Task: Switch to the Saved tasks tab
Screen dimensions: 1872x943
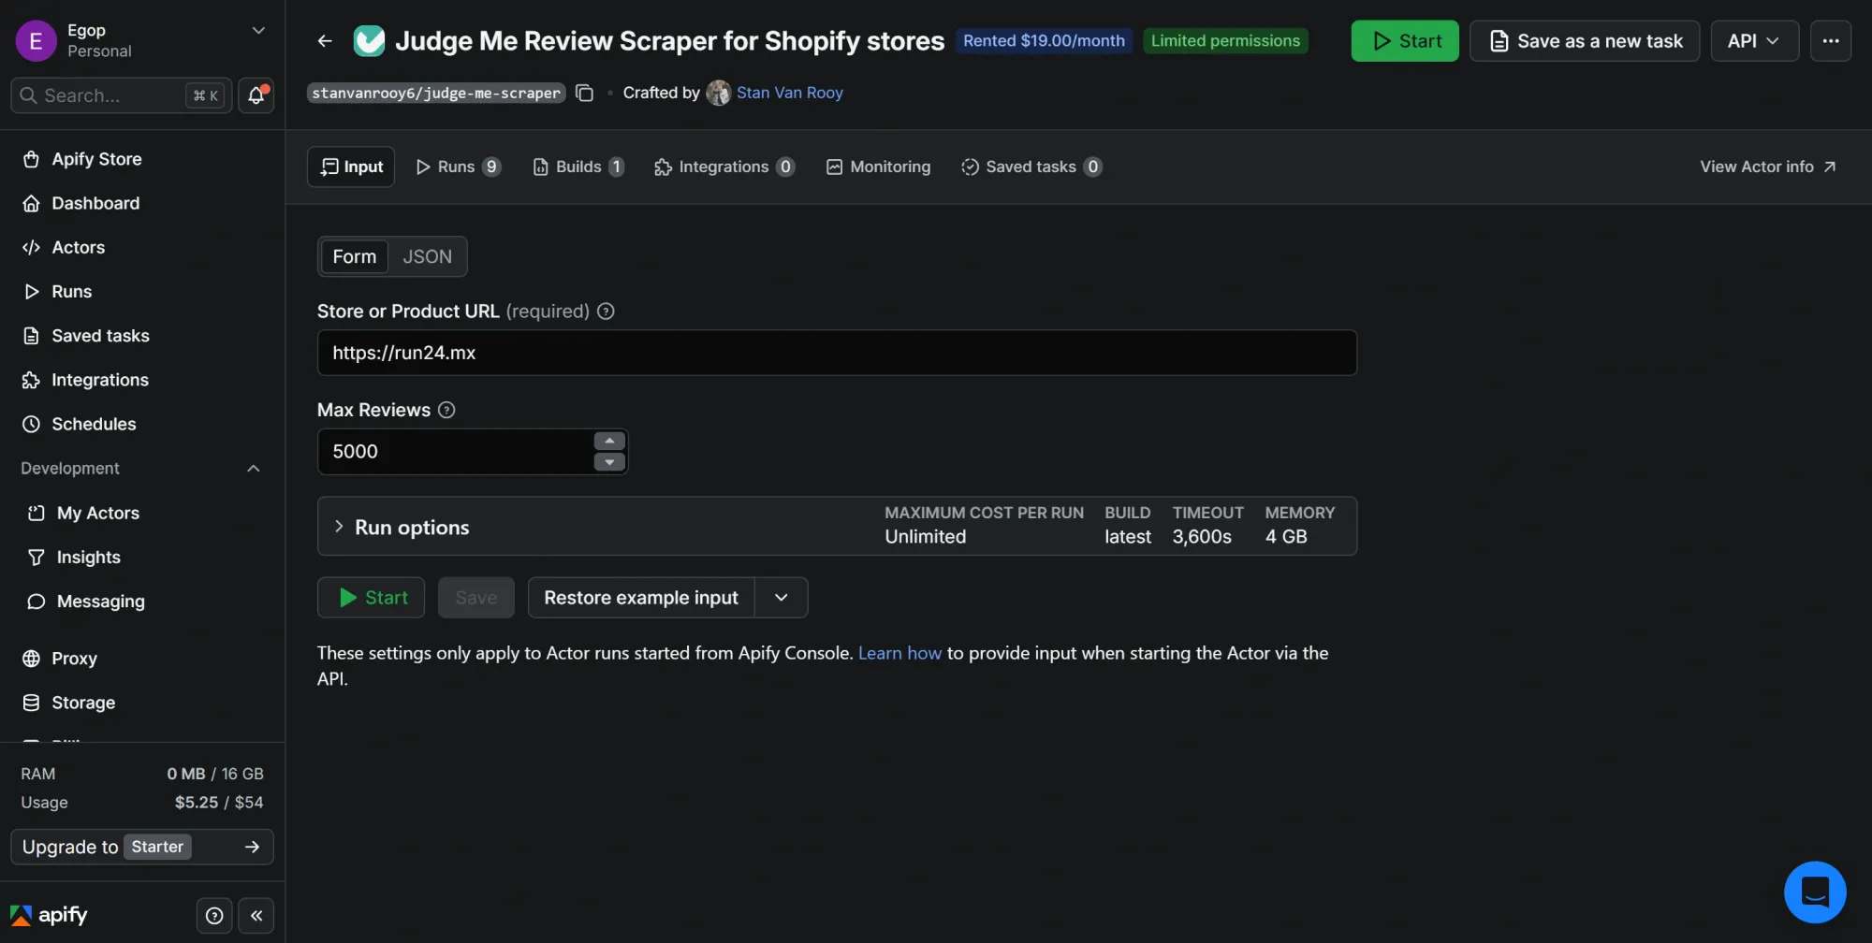Action: tap(1031, 167)
